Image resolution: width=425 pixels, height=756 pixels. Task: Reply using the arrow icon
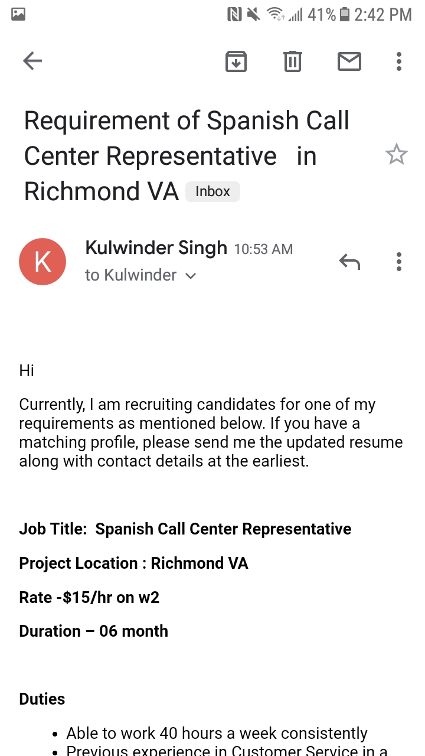click(349, 261)
